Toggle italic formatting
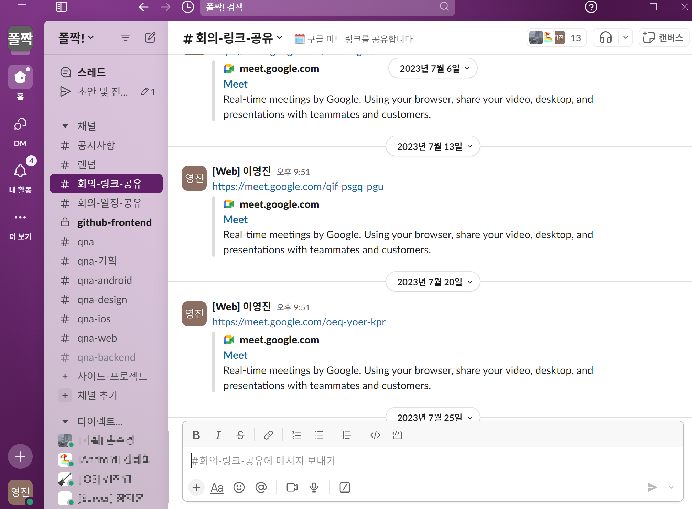 point(218,435)
